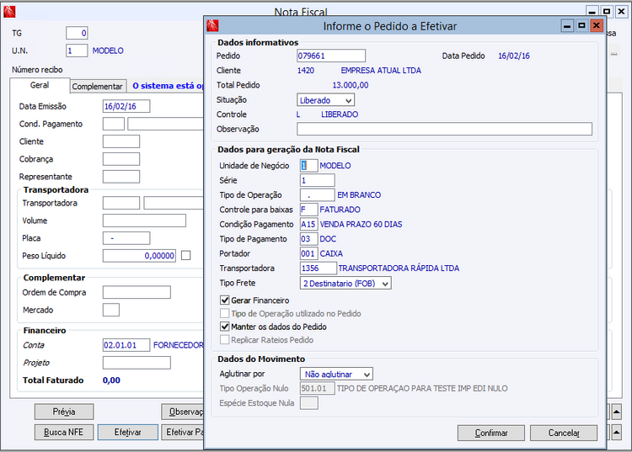The height and width of the screenshot is (452, 632).
Task: Close the Nota Fiscal window
Action: [x=622, y=12]
